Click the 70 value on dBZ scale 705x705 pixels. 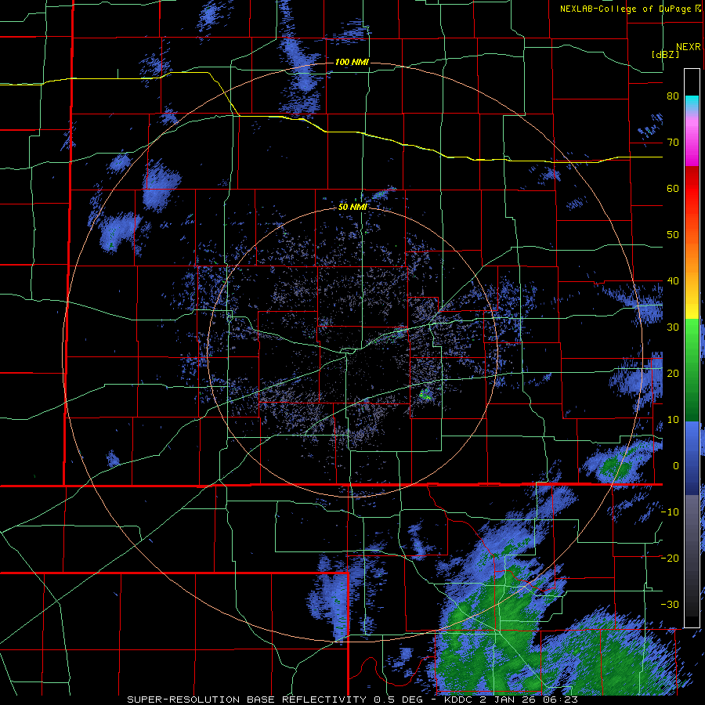tap(673, 143)
